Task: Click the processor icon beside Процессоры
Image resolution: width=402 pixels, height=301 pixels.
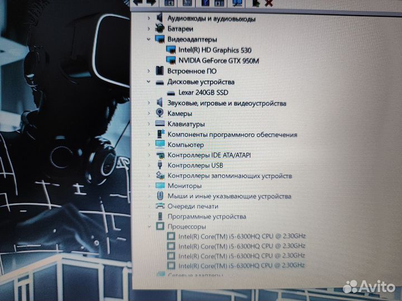Action: pyautogui.click(x=160, y=226)
